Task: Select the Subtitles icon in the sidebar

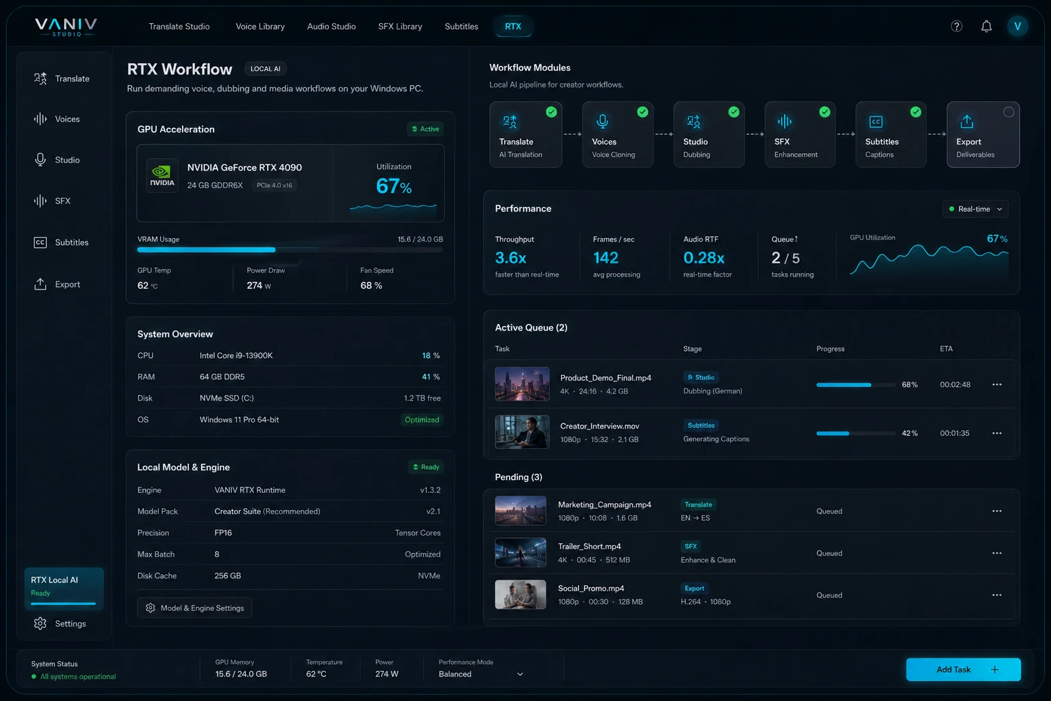Action: coord(41,242)
